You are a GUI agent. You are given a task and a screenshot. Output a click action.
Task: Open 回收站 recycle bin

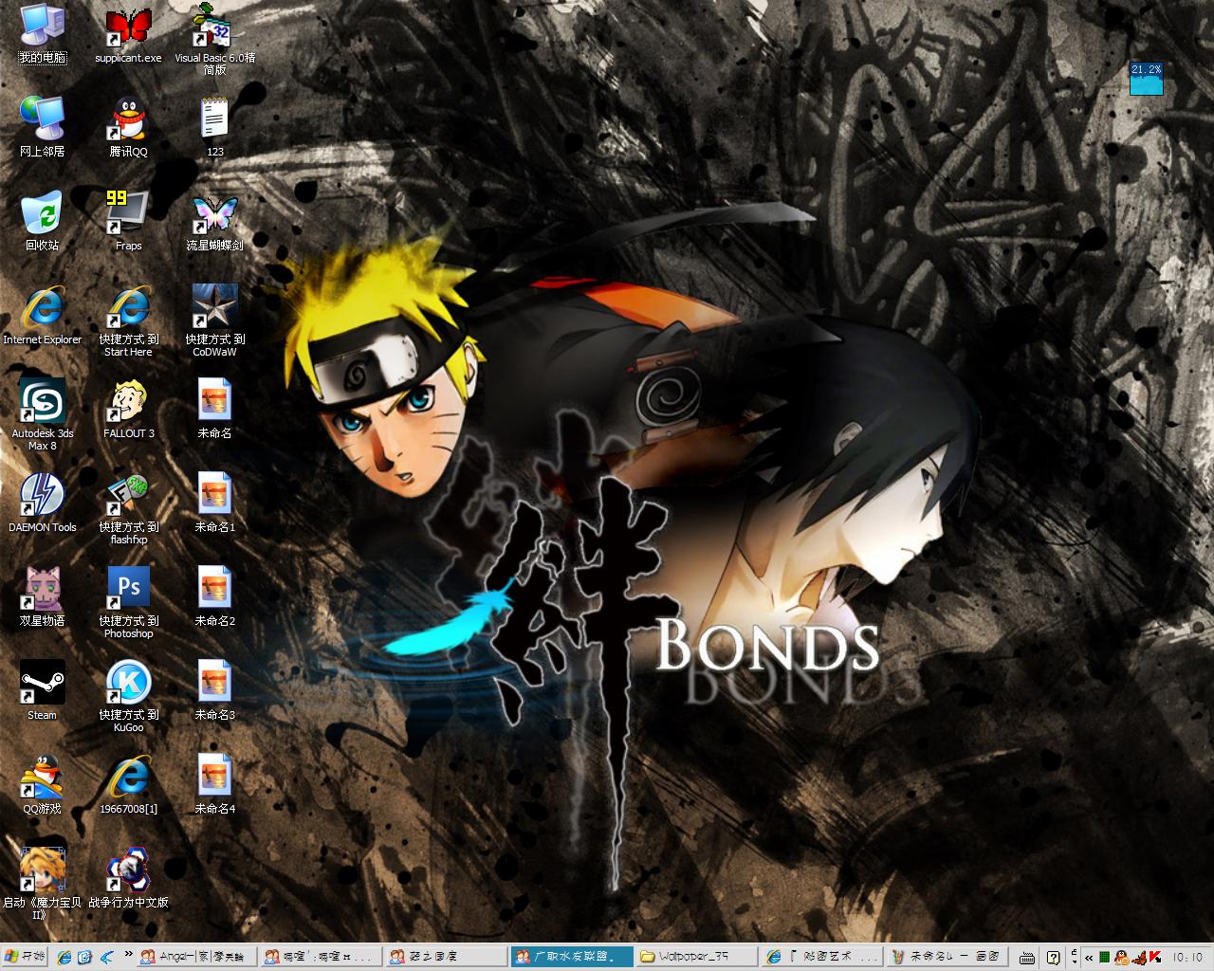point(43,221)
